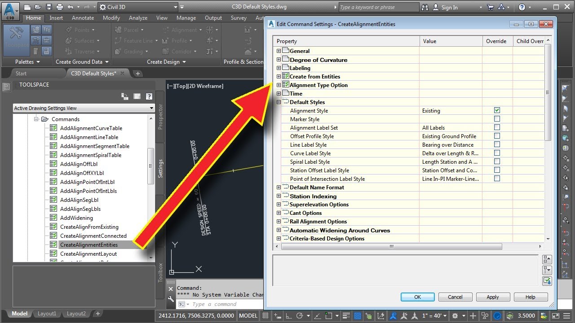Click the property grid vertical scrollbar thumb
This screenshot has width=575, height=323.
point(548,92)
